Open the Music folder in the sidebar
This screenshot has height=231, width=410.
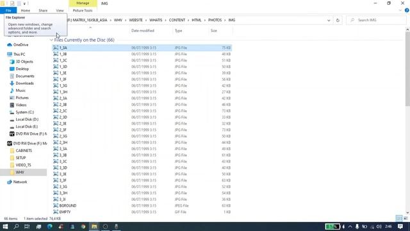[x=17, y=90]
